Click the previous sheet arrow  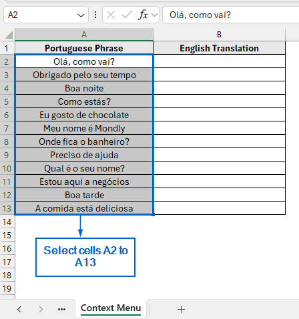click(19, 309)
